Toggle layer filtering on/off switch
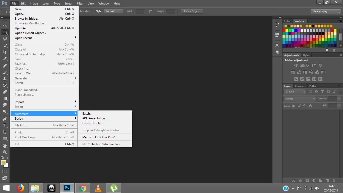The image size is (343, 193). [x=340, y=92]
